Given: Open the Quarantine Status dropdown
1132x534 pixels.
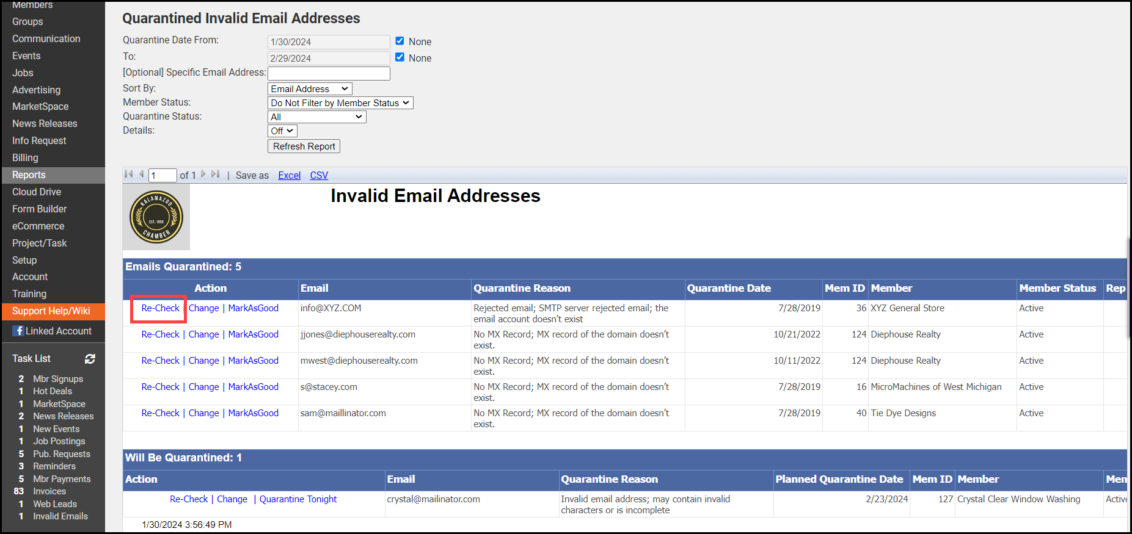Looking at the screenshot, I should 316,117.
